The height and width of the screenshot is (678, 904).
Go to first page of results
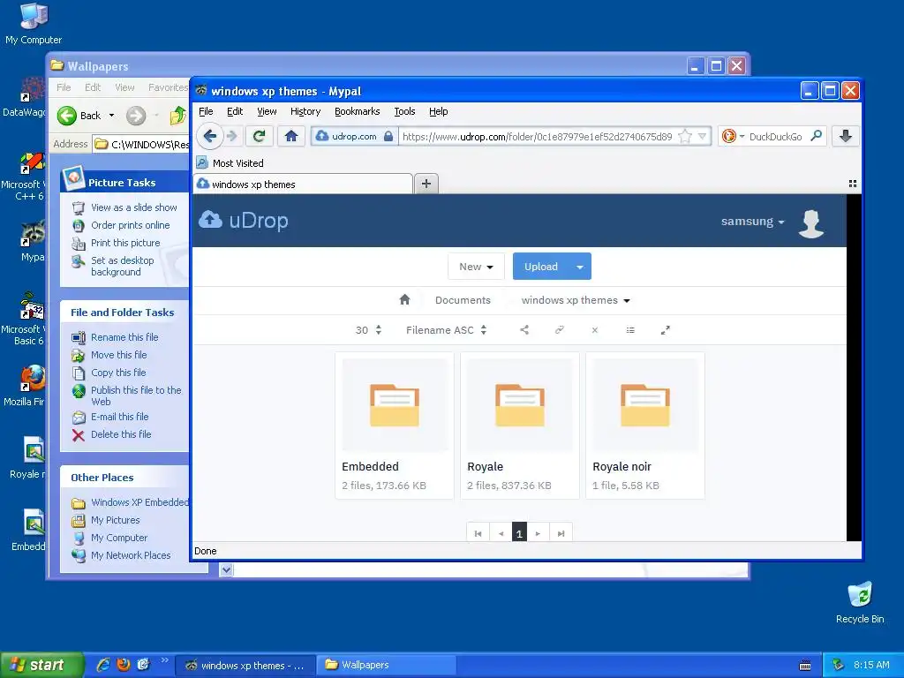coord(478,533)
